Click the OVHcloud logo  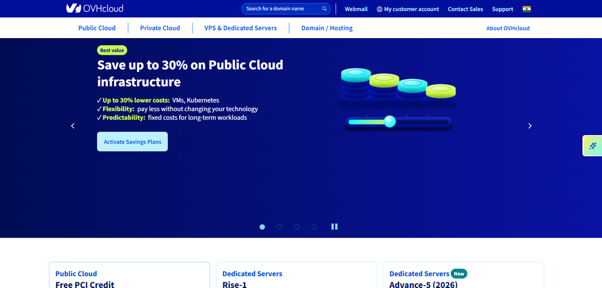pos(95,8)
